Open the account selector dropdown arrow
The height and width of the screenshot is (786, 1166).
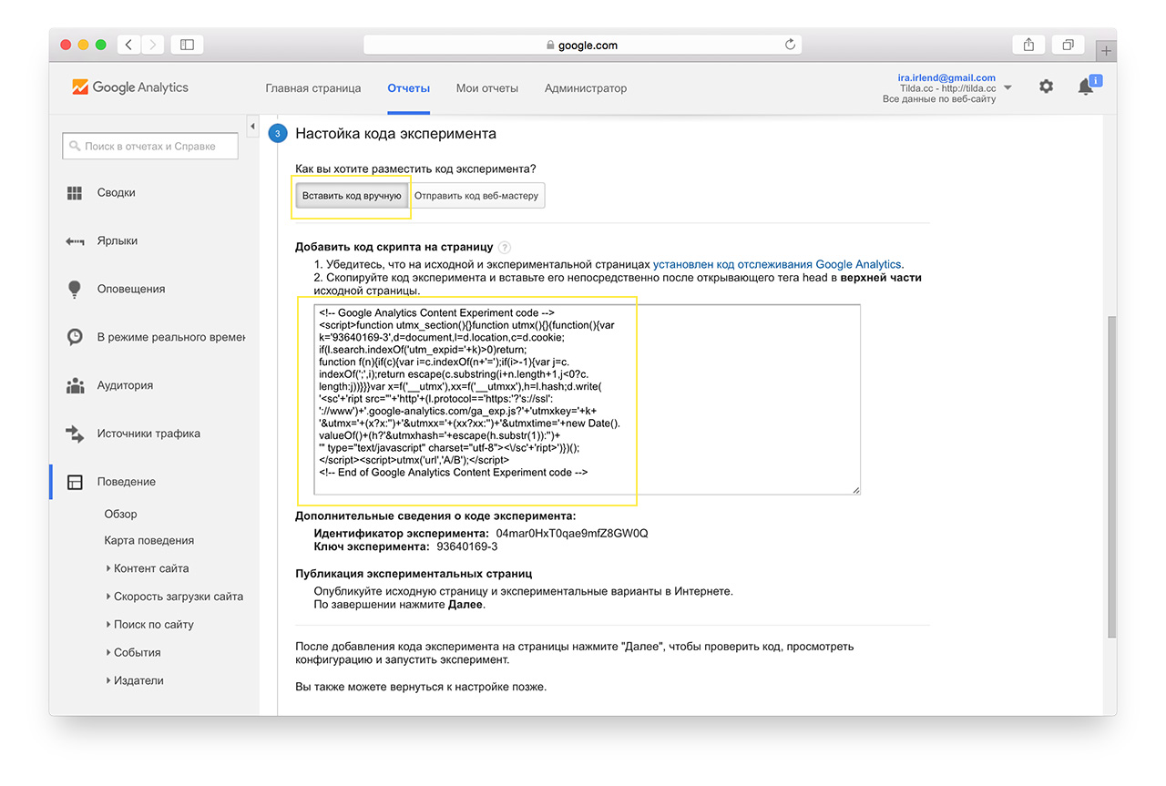pos(1007,88)
